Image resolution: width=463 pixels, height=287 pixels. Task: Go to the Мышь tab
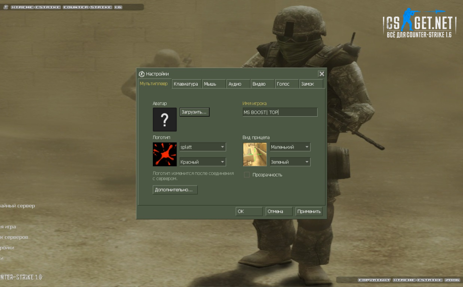tap(214, 84)
